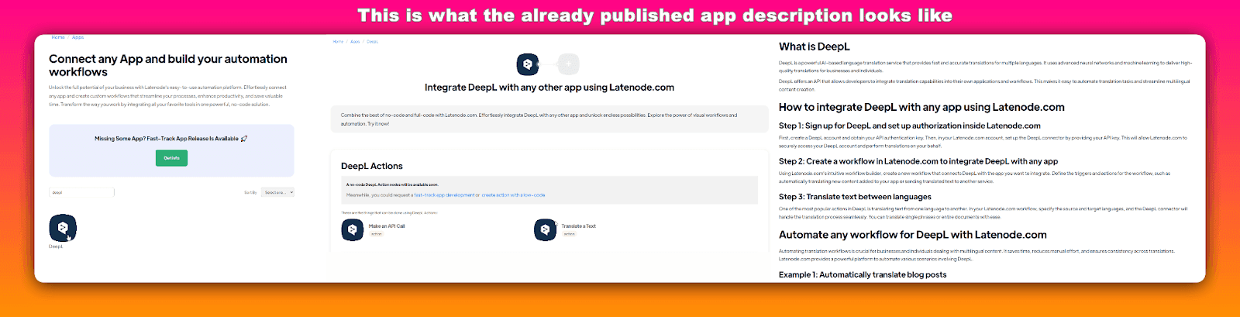Click the Make an API Call label
The height and width of the screenshot is (317, 1240).
pos(387,226)
